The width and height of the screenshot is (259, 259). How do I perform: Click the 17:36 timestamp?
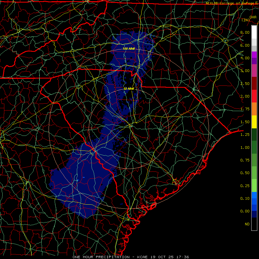(182, 257)
